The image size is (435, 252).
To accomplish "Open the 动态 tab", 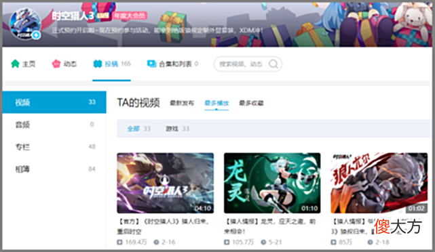I will (x=64, y=64).
